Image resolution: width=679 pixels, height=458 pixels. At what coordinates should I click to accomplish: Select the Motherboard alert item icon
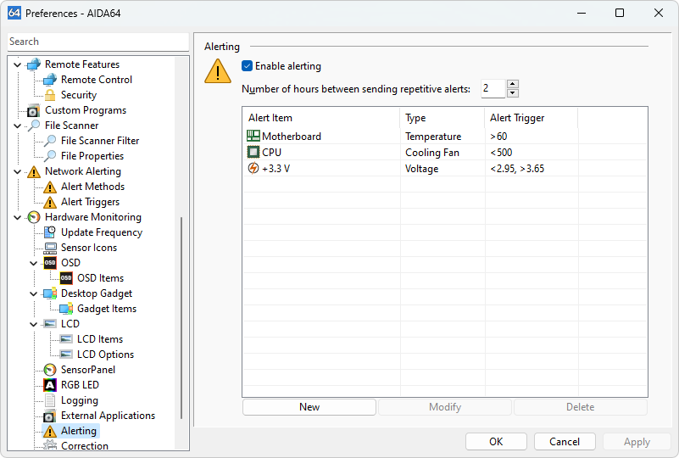(253, 137)
